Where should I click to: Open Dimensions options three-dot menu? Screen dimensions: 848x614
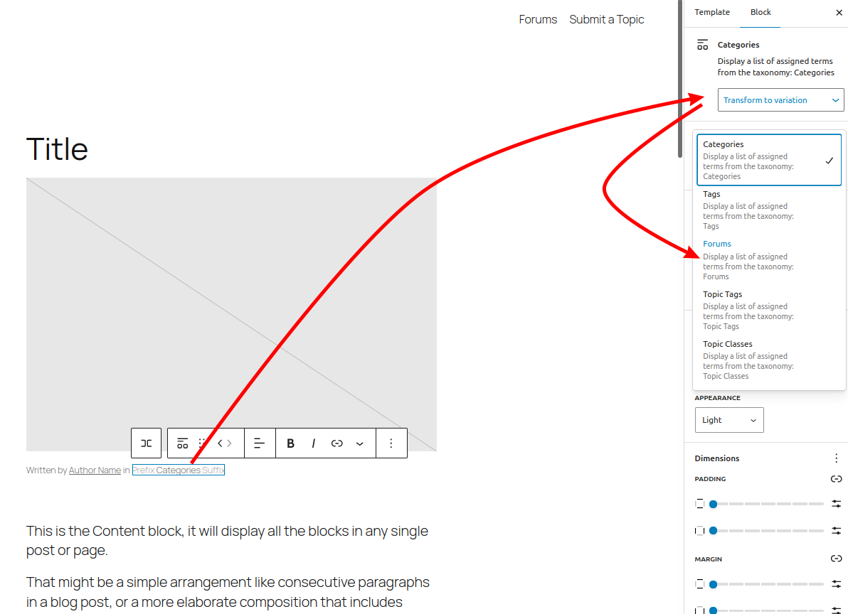tap(836, 458)
